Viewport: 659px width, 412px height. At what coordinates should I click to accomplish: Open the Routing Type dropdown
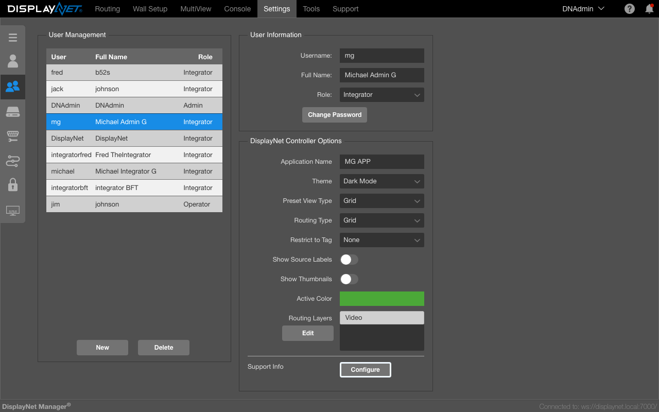coord(382,220)
